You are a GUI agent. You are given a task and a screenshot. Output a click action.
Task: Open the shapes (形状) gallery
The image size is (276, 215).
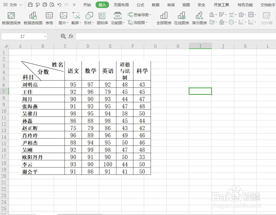(89, 18)
